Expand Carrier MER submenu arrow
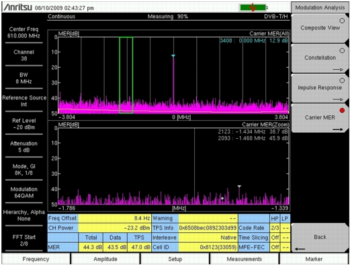This screenshot has height=265, width=350. coord(338,129)
